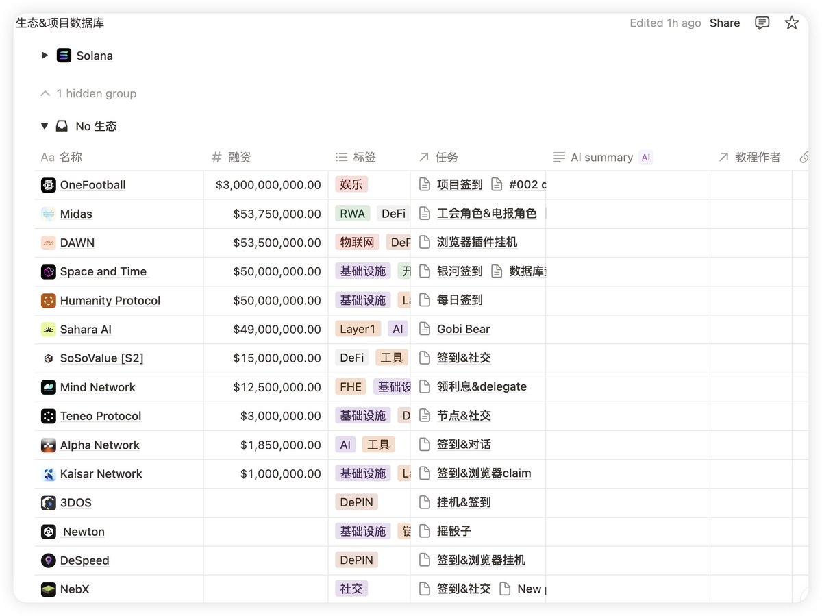Click the page icon before 浏览器插件挂机
822x616 pixels.
[x=425, y=242]
